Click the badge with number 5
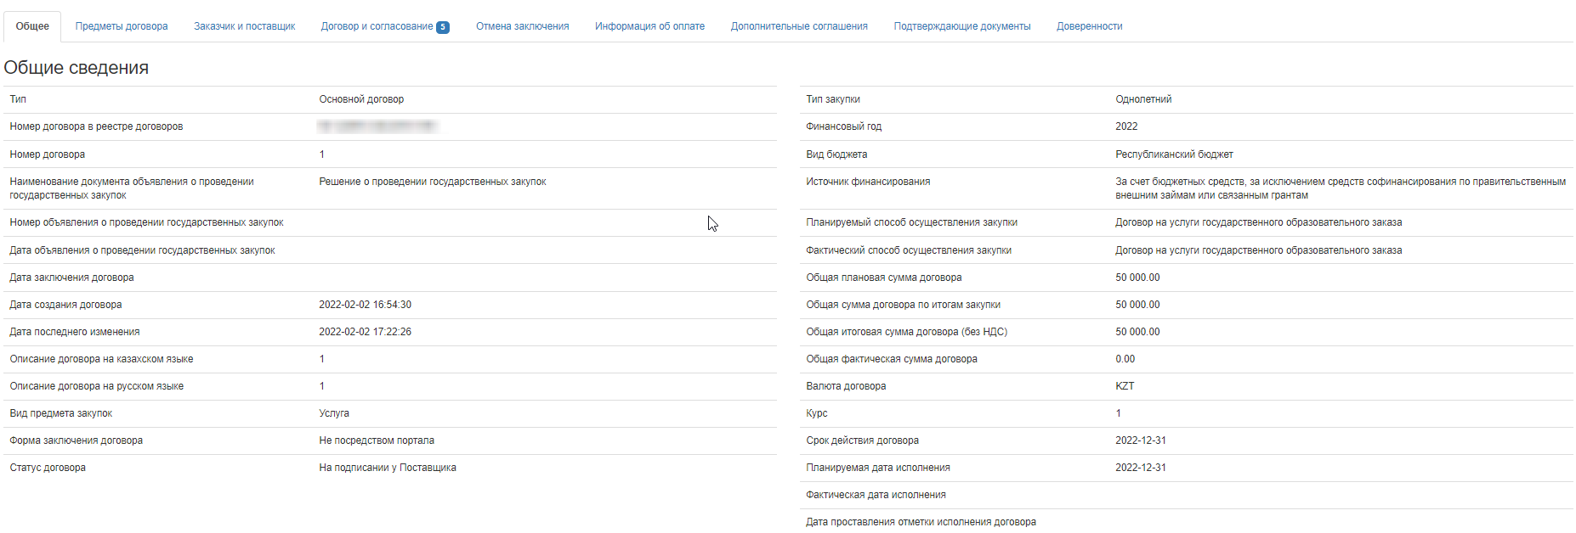 pyautogui.click(x=443, y=27)
